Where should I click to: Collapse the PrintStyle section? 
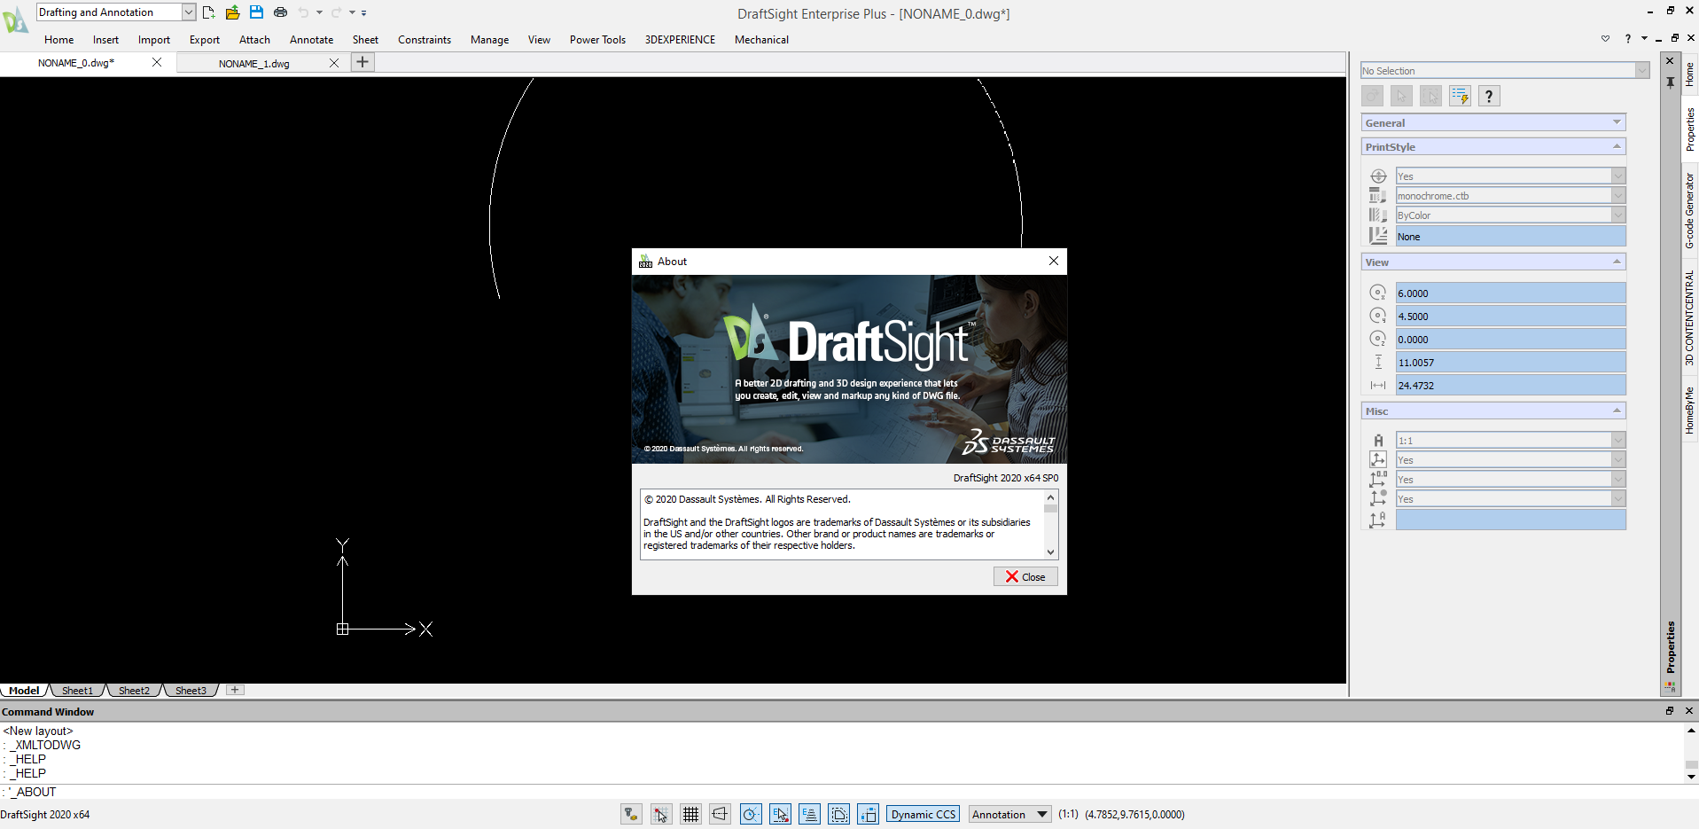[1617, 146]
